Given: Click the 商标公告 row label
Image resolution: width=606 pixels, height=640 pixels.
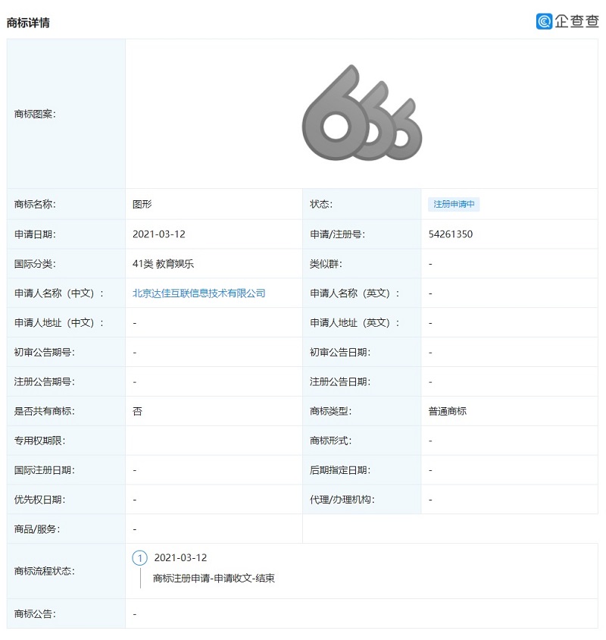Looking at the screenshot, I should tap(35, 613).
